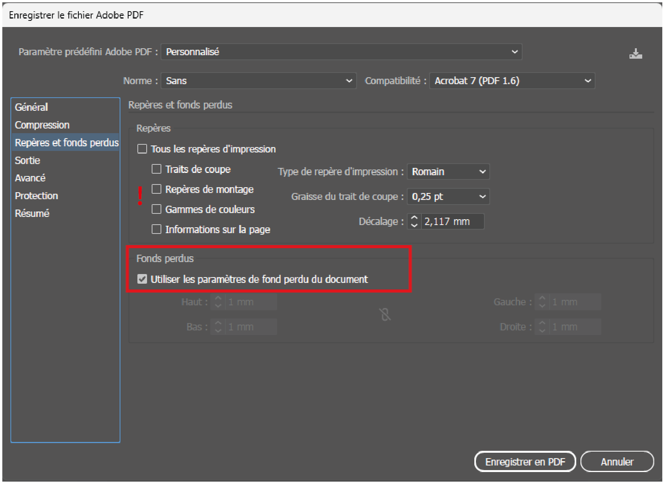Tick Informations sur la page checkbox
665x484 pixels.
click(156, 229)
